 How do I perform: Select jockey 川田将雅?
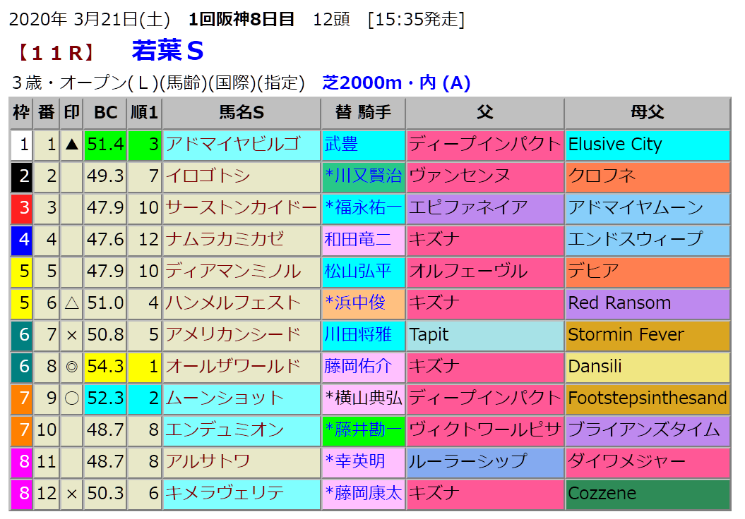click(357, 334)
